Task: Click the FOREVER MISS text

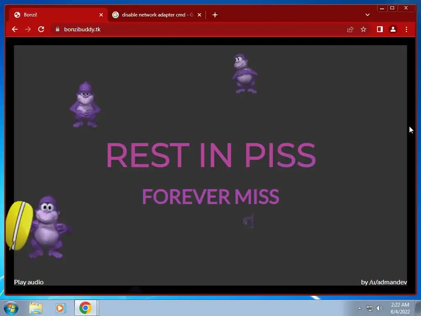Action: pos(211,196)
